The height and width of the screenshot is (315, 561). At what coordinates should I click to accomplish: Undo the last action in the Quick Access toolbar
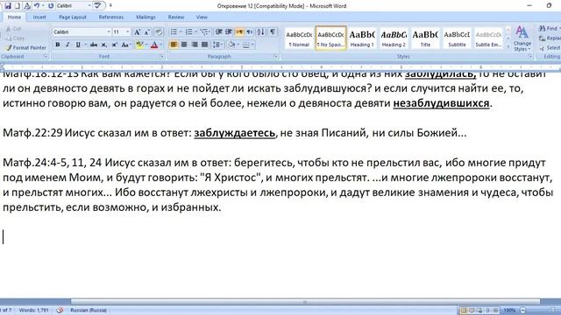click(x=37, y=6)
